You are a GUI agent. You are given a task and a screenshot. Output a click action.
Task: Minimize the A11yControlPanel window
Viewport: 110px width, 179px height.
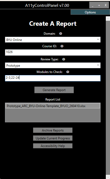(x=93, y=5)
